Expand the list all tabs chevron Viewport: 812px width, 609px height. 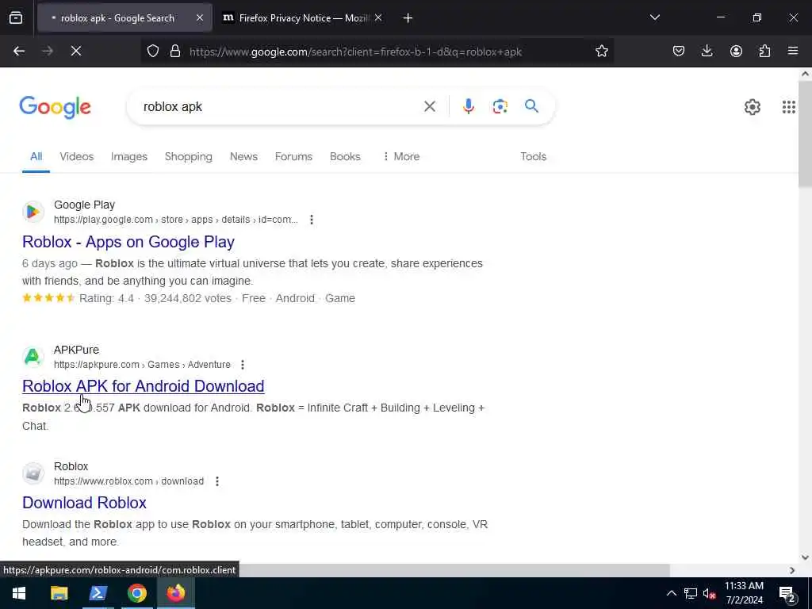(655, 17)
